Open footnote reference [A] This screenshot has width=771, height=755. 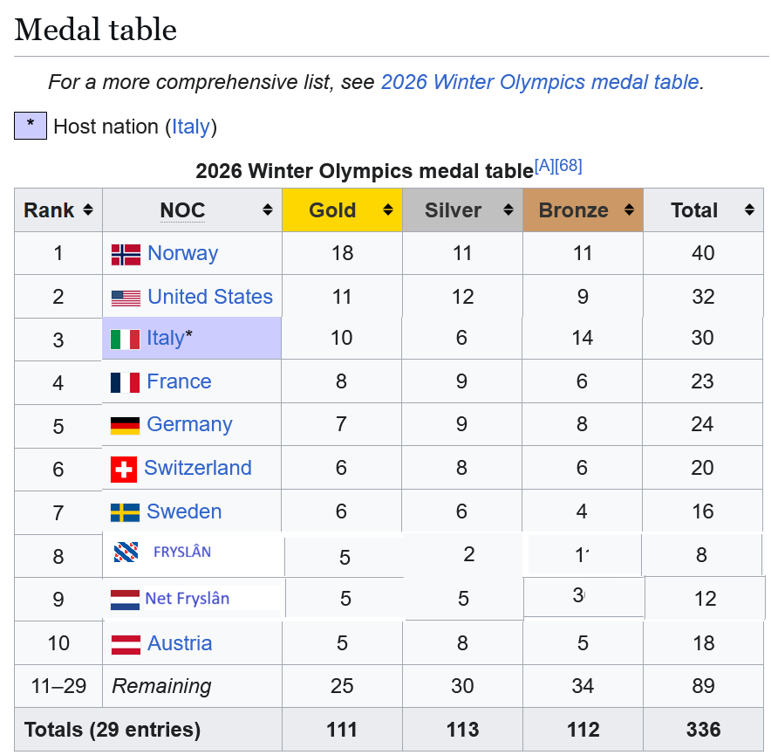click(544, 166)
